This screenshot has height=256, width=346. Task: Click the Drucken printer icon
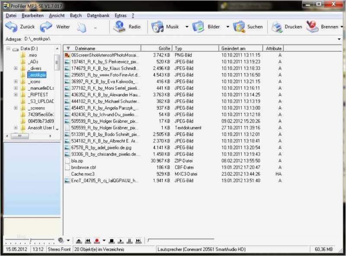(x=277, y=27)
